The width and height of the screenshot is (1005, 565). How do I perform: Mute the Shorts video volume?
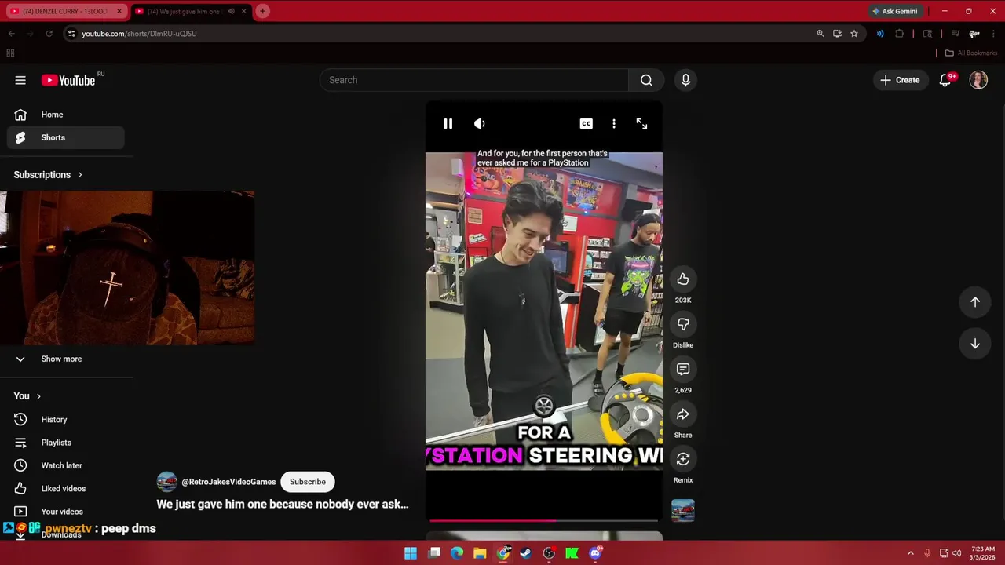(480, 124)
